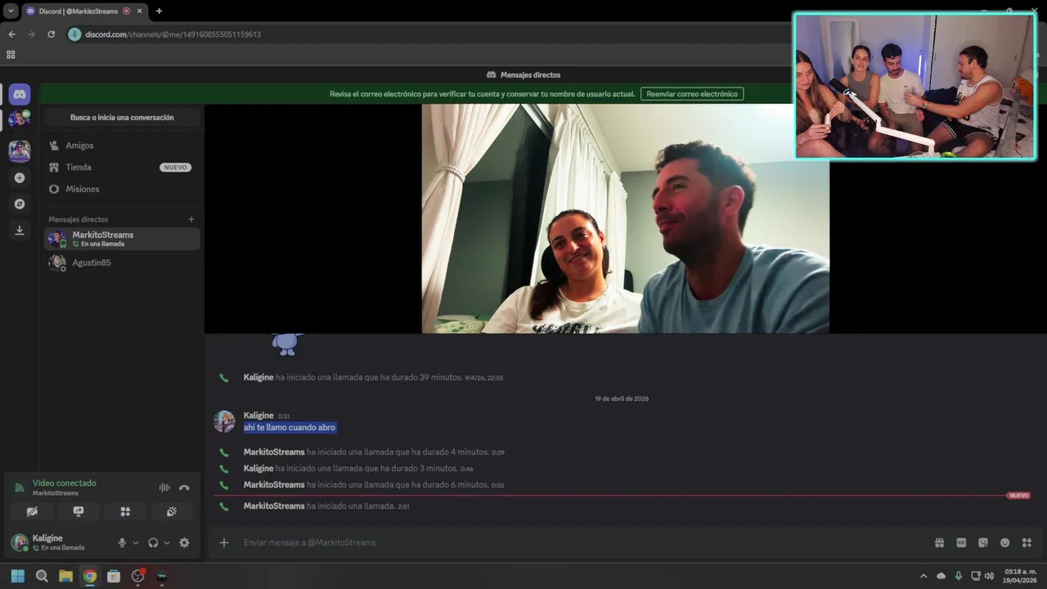Click the call video feed
This screenshot has height=589, width=1047.
[x=626, y=218]
